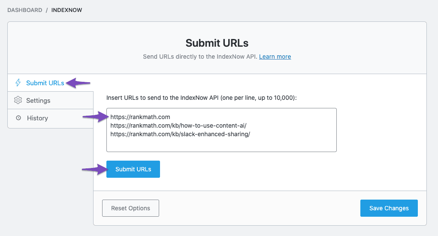
Task: Click the gear icon in the sidebar
Action: (18, 100)
